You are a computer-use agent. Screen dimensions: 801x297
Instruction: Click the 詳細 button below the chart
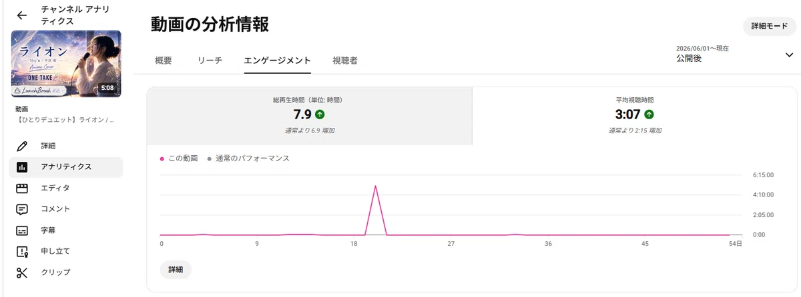(x=176, y=270)
